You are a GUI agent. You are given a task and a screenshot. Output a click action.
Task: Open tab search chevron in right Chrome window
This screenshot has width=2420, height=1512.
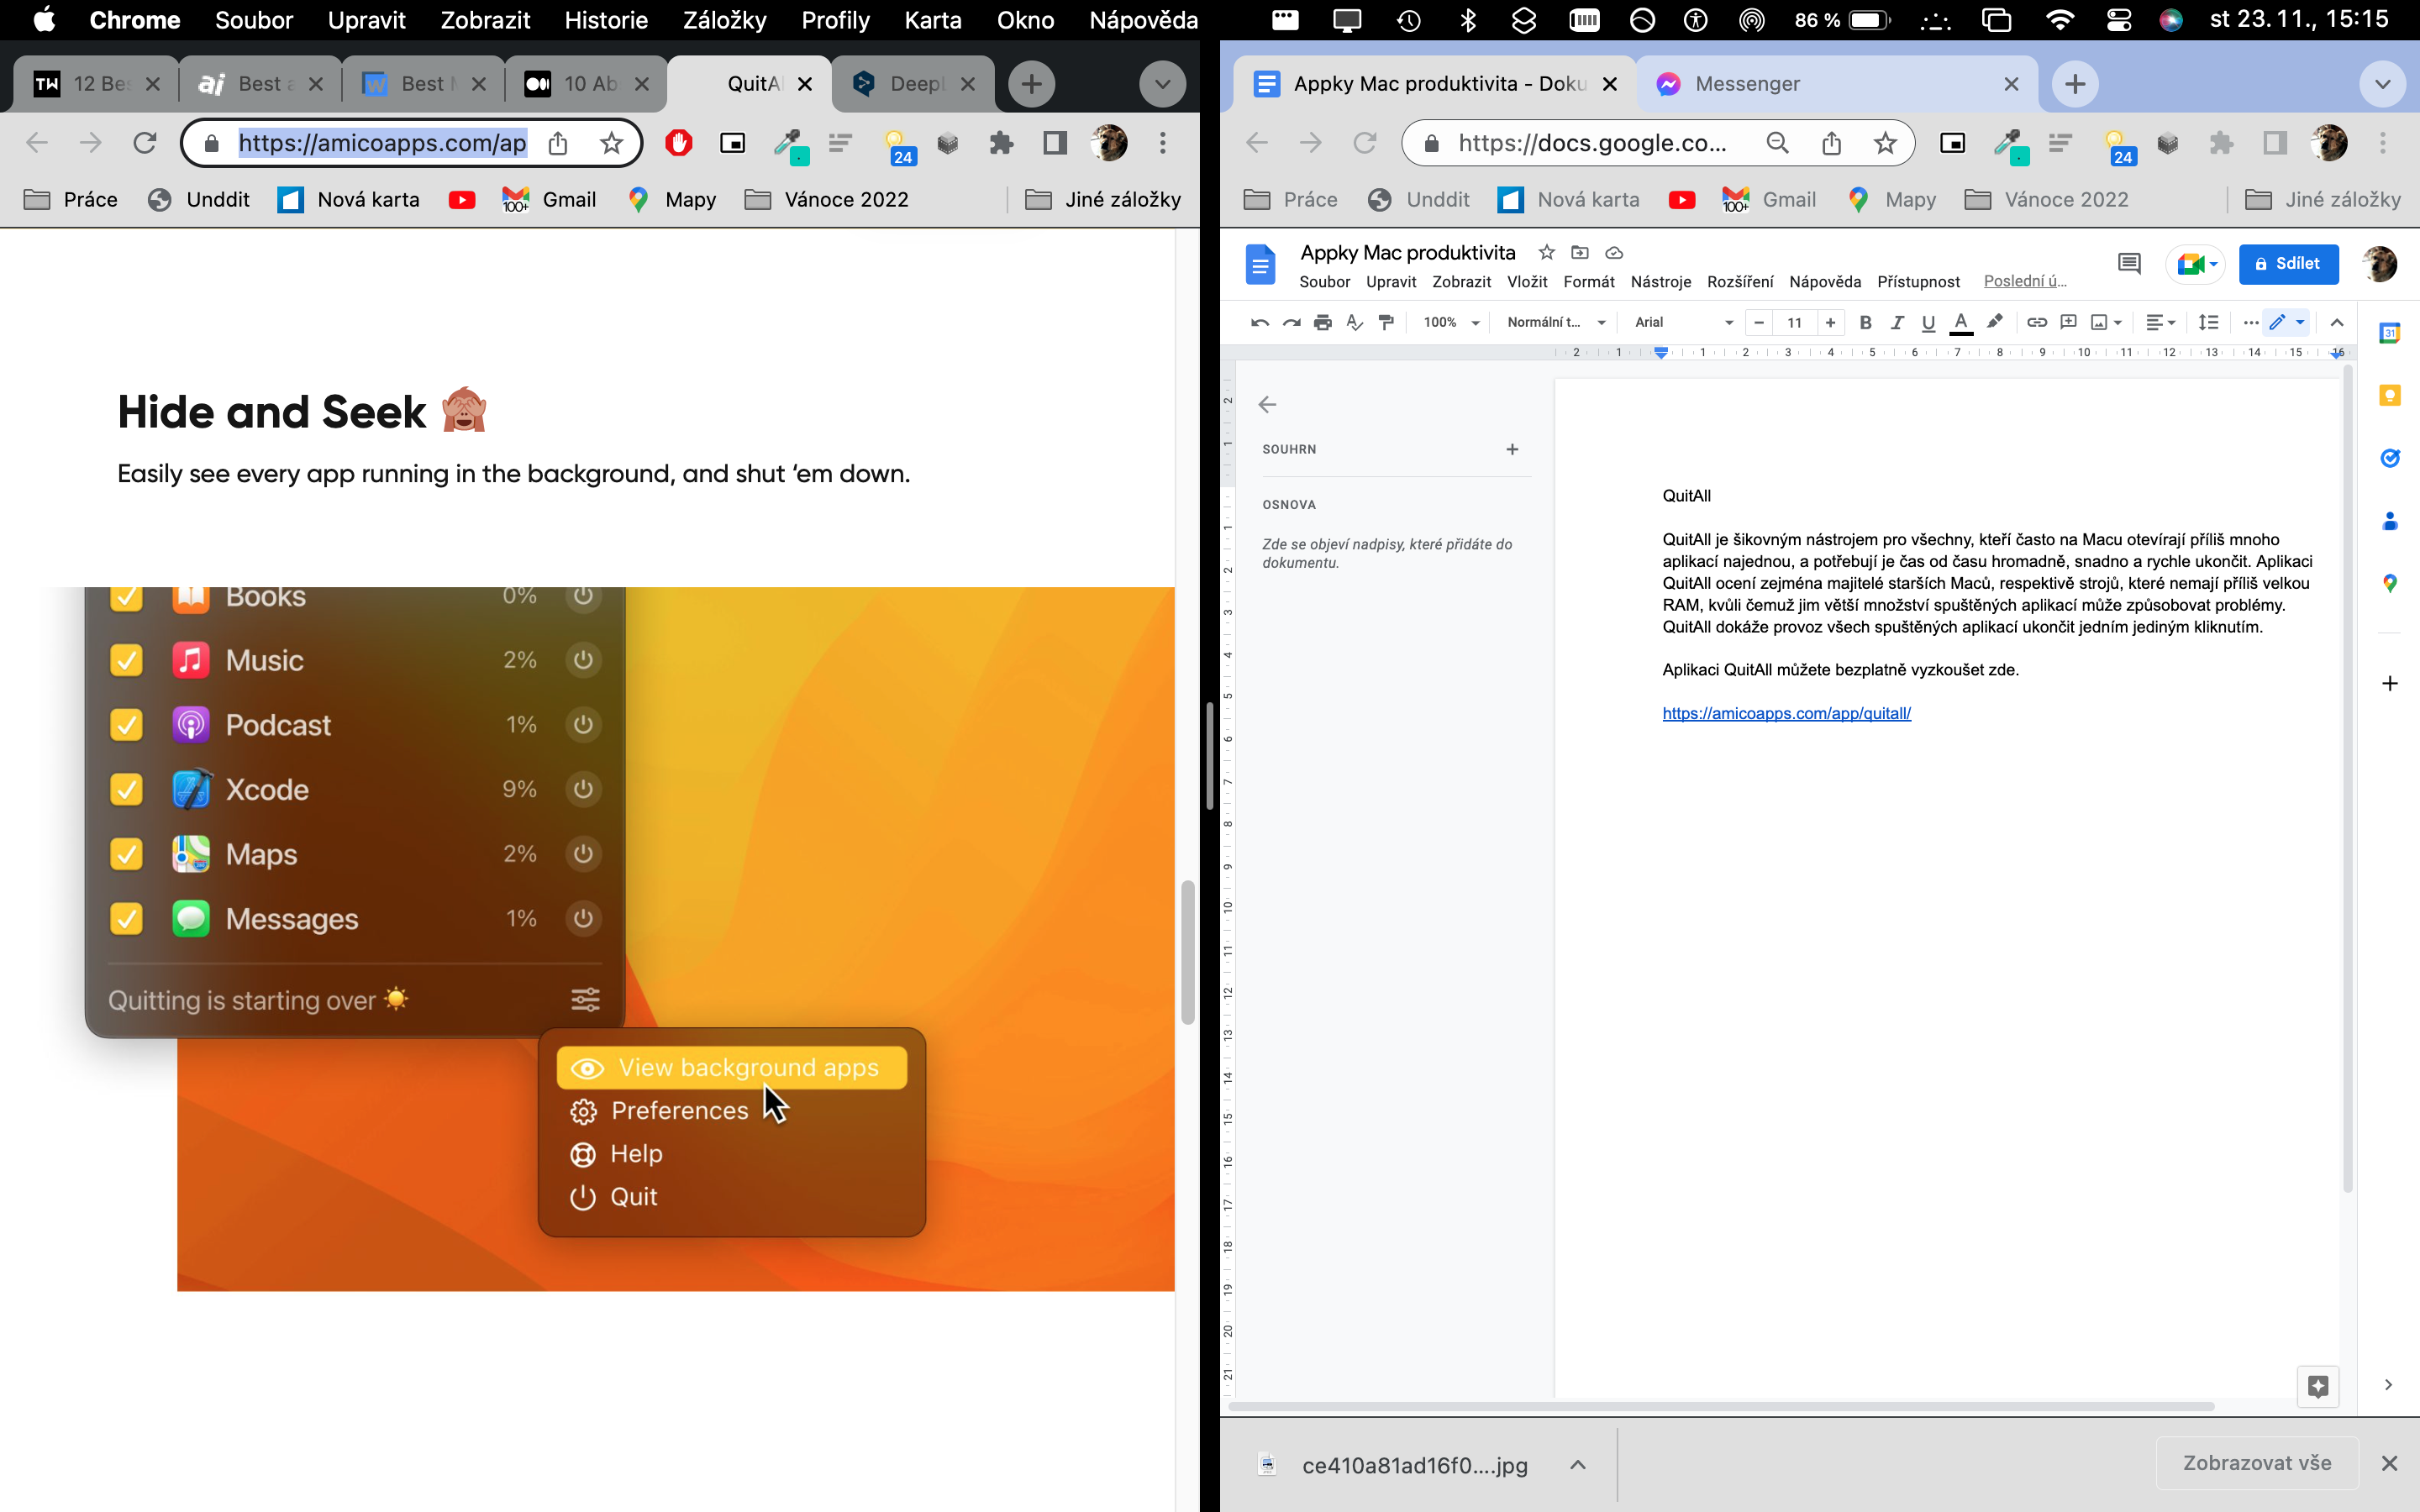coord(2382,84)
